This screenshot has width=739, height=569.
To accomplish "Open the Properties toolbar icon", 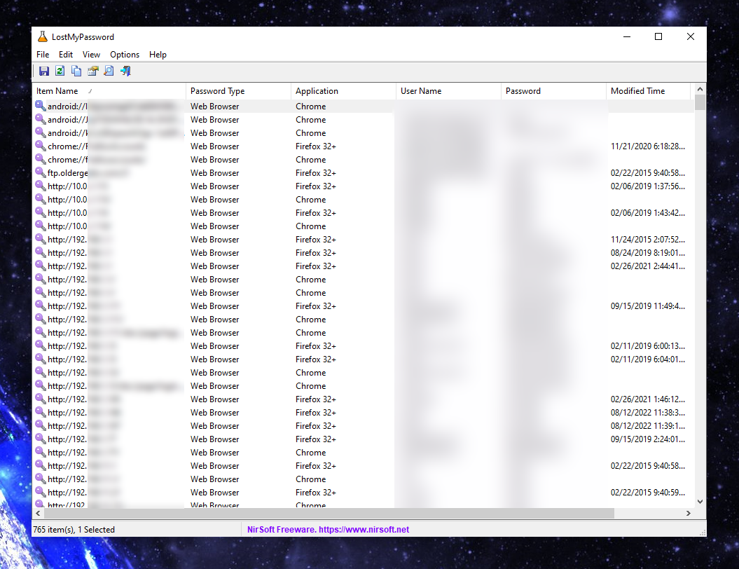I will (92, 71).
